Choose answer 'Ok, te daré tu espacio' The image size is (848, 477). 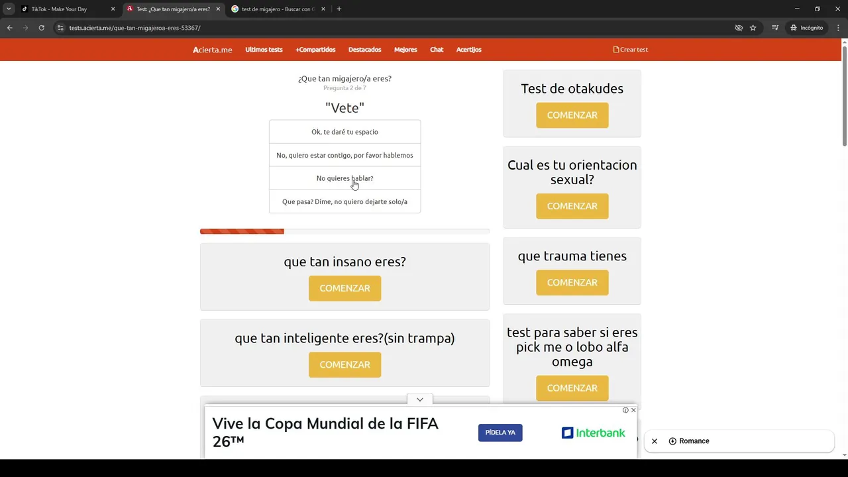[x=344, y=132]
